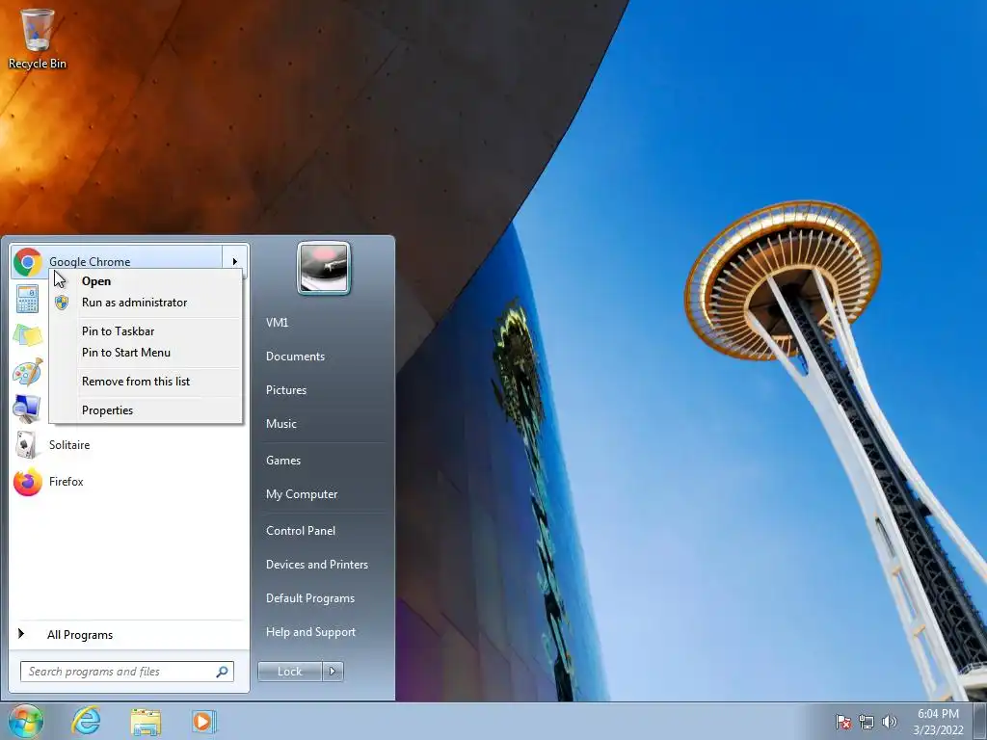
Task: Expand Google Chrome jump list arrow
Action: tap(235, 262)
